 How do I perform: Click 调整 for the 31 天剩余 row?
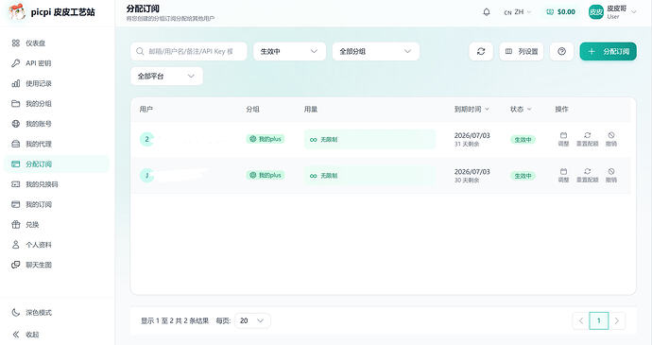tap(563, 139)
